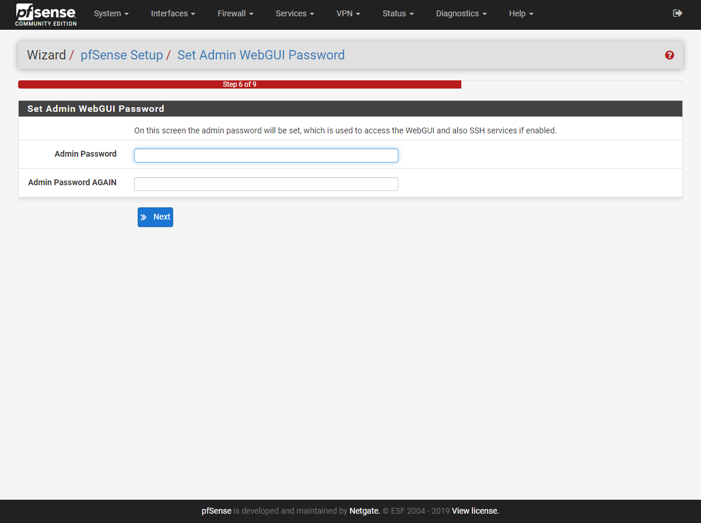The image size is (701, 523).
Task: Click the pfSense footer link
Action: pyautogui.click(x=216, y=511)
